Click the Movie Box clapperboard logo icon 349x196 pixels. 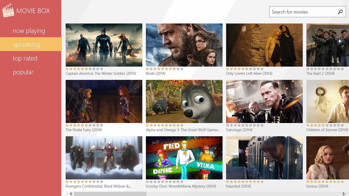(x=8, y=10)
